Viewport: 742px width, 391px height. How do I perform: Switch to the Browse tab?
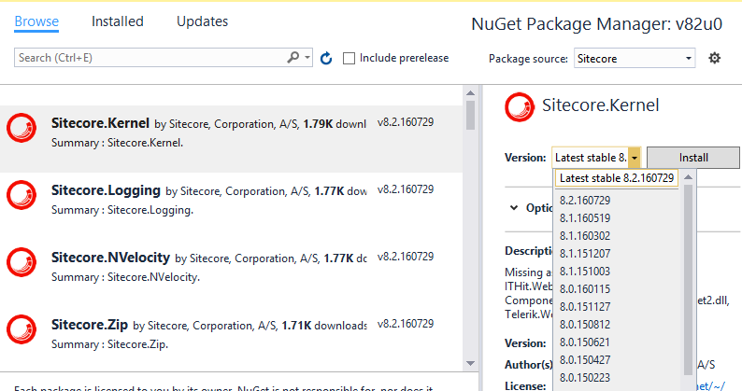point(36,21)
